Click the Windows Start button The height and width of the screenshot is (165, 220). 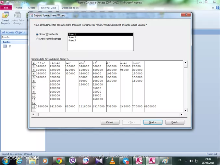tap(6, 160)
